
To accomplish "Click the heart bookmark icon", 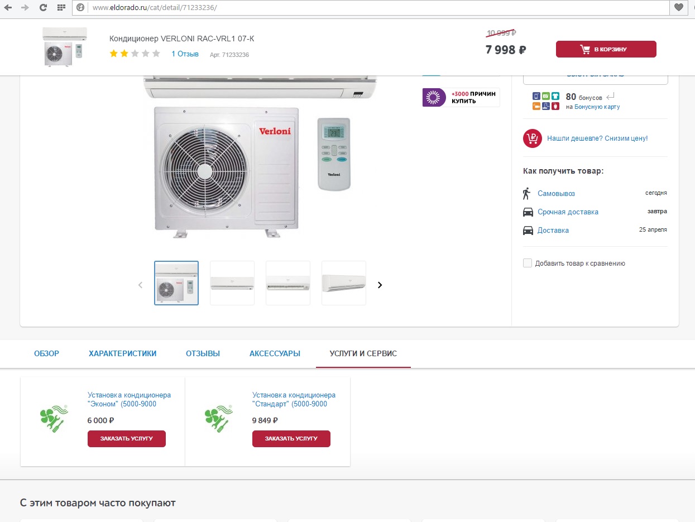I will click(x=678, y=7).
